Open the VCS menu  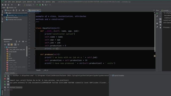[x=43, y=2]
